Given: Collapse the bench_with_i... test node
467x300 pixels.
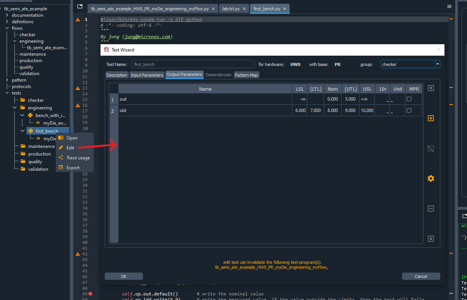Looking at the screenshot, I should pos(23,116).
